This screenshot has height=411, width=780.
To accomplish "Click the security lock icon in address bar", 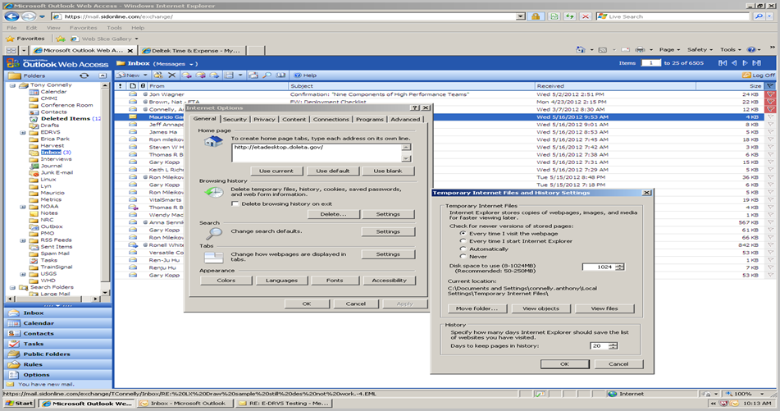I will coord(536,16).
